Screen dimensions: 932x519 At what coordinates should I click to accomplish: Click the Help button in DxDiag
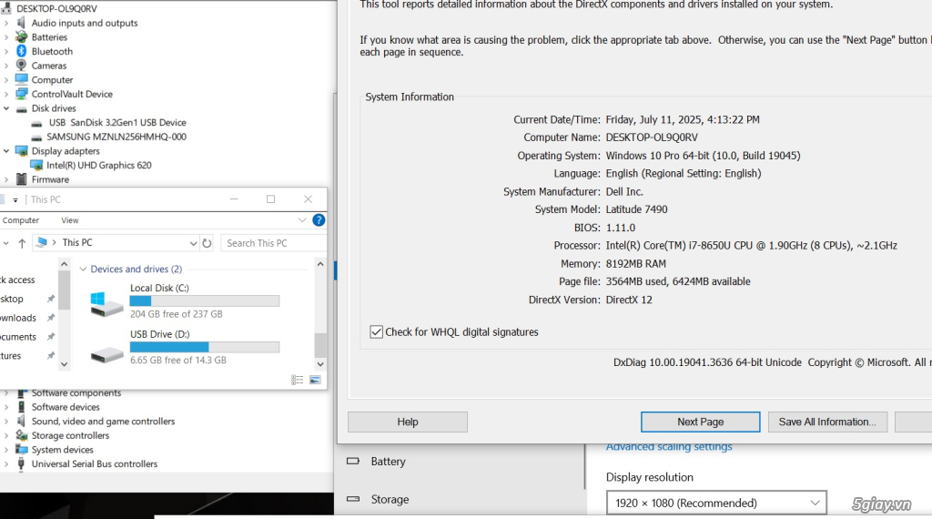tap(408, 422)
